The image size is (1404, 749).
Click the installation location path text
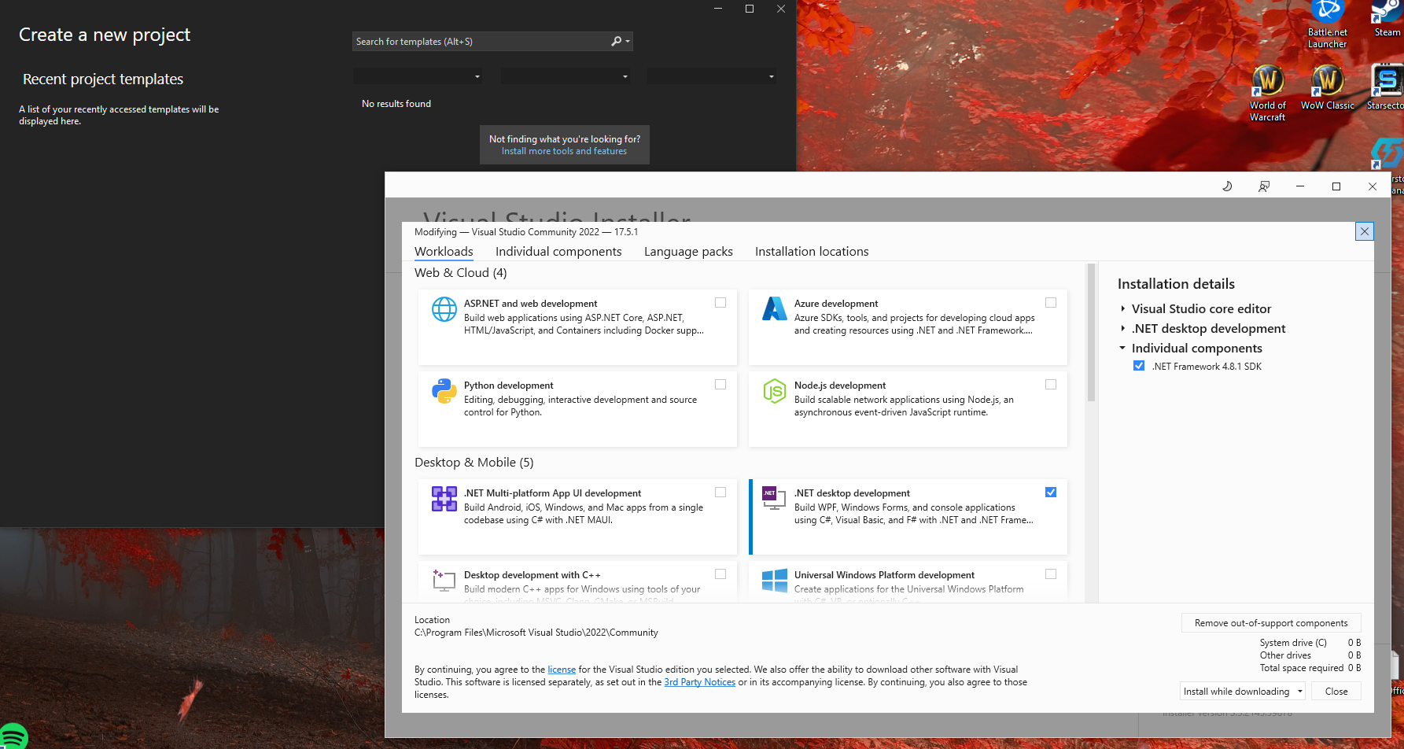pos(536,633)
